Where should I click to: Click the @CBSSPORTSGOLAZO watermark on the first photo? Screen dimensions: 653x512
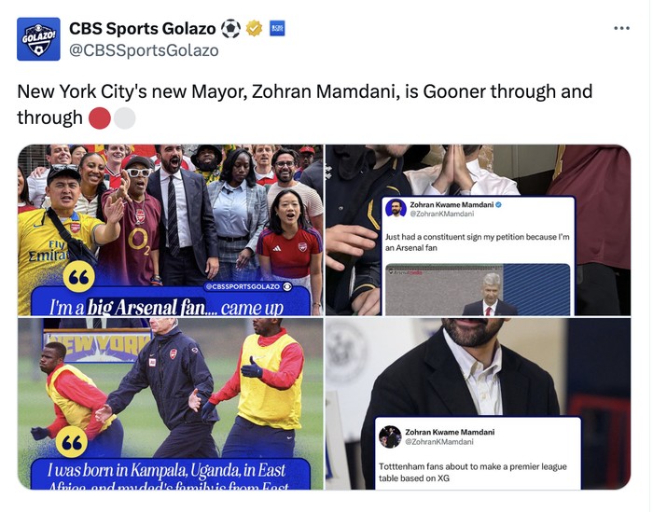tap(241, 286)
